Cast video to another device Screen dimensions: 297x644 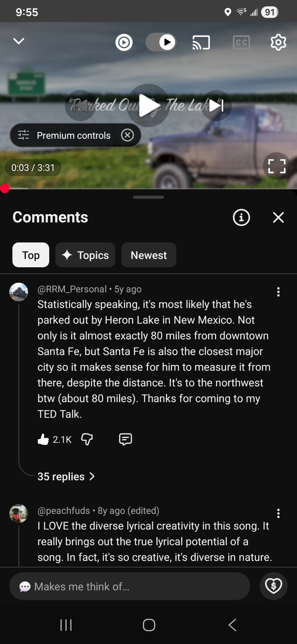[201, 43]
